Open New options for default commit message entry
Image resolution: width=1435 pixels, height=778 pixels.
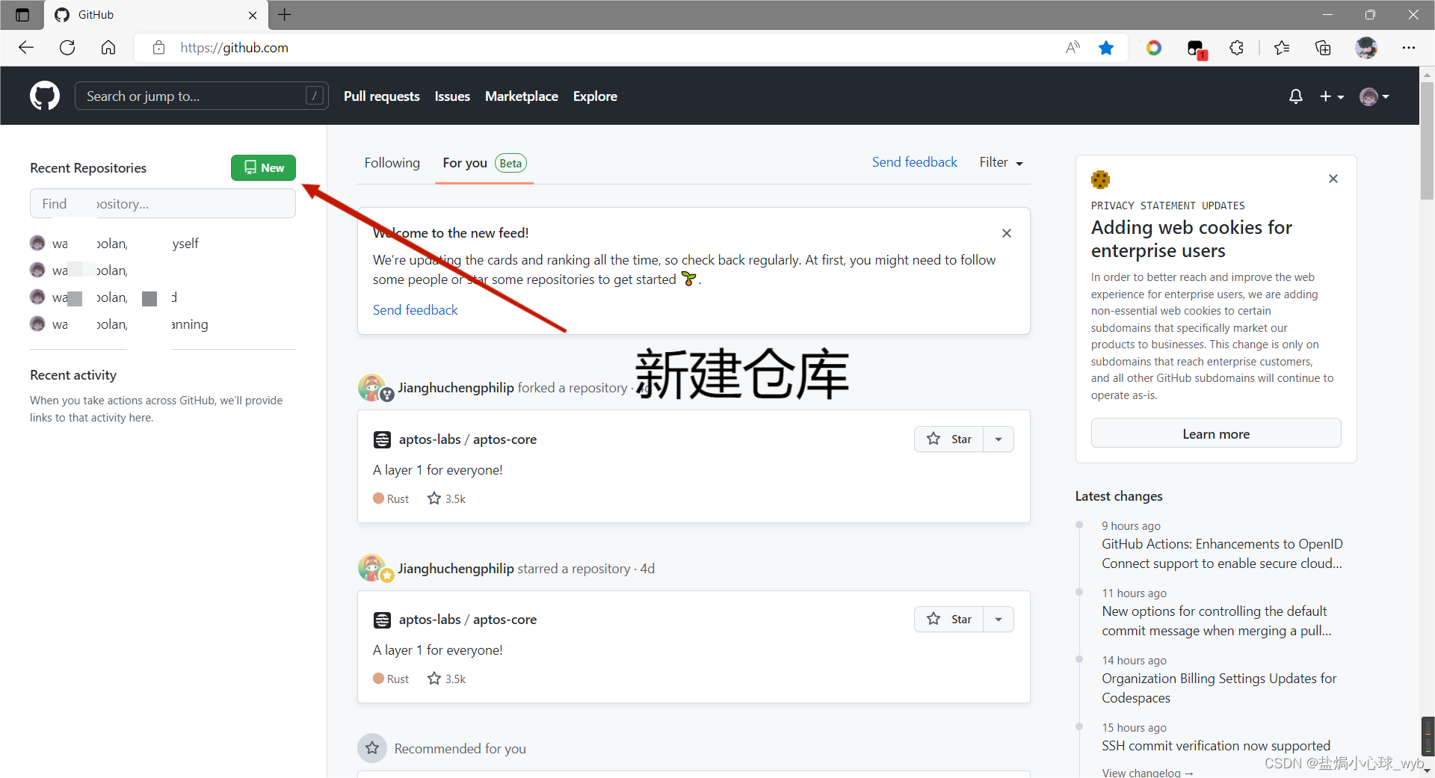[x=1217, y=621]
